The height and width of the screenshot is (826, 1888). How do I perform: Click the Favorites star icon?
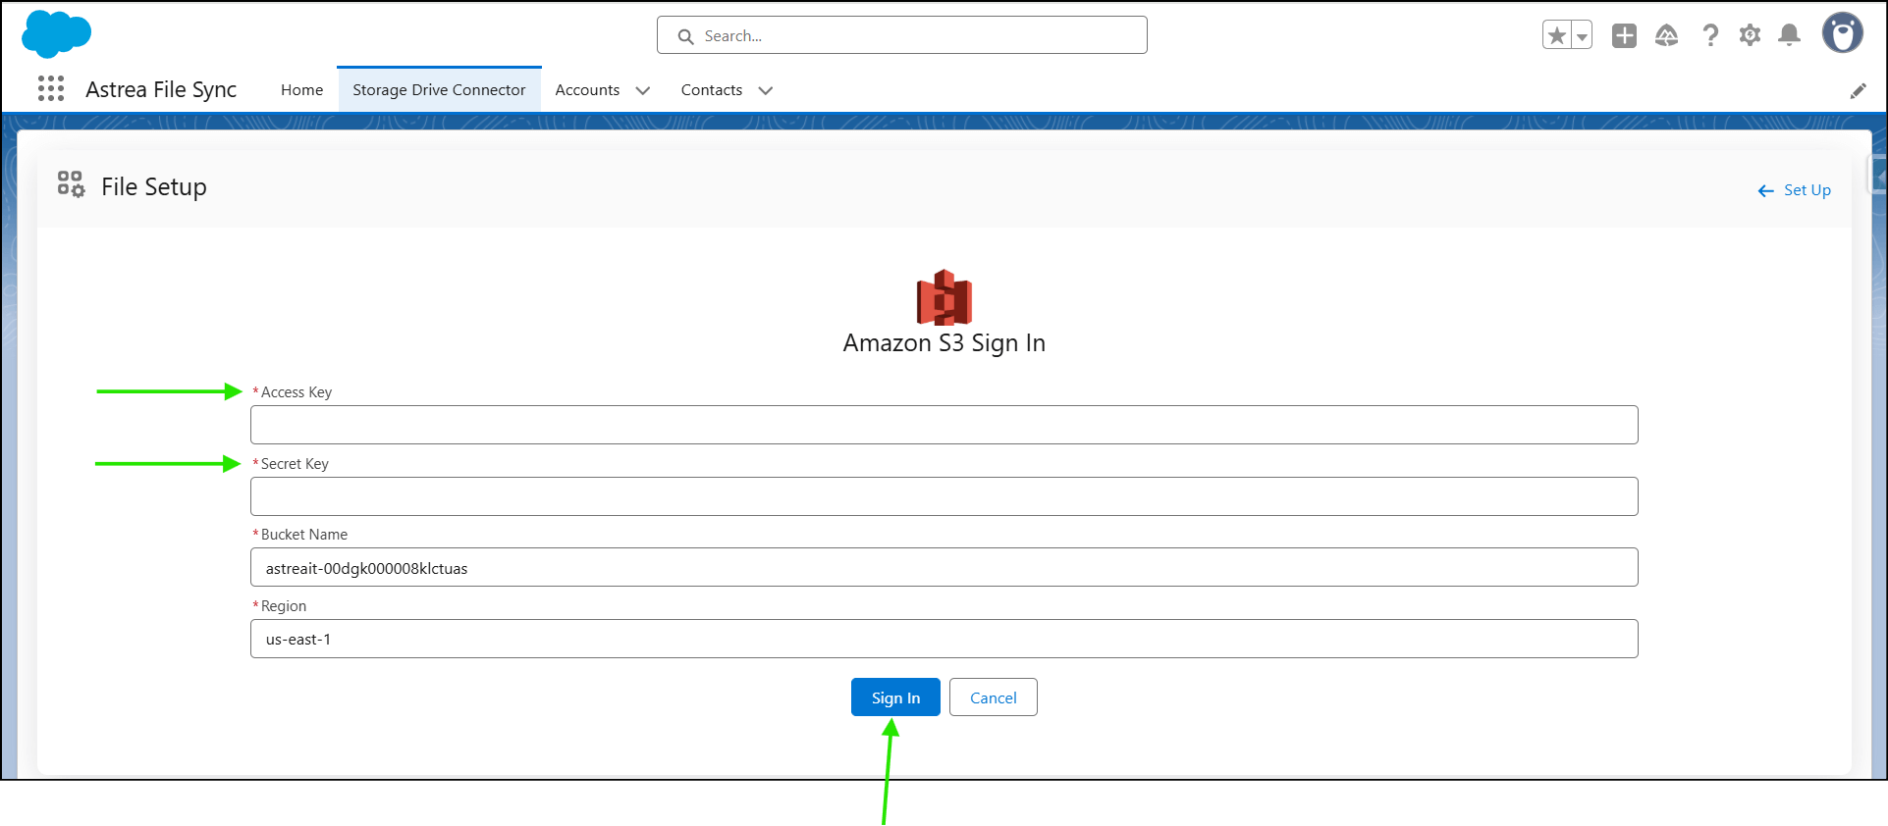[1556, 36]
